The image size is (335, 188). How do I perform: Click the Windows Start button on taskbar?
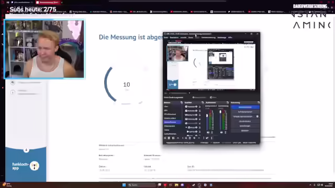point(124,185)
